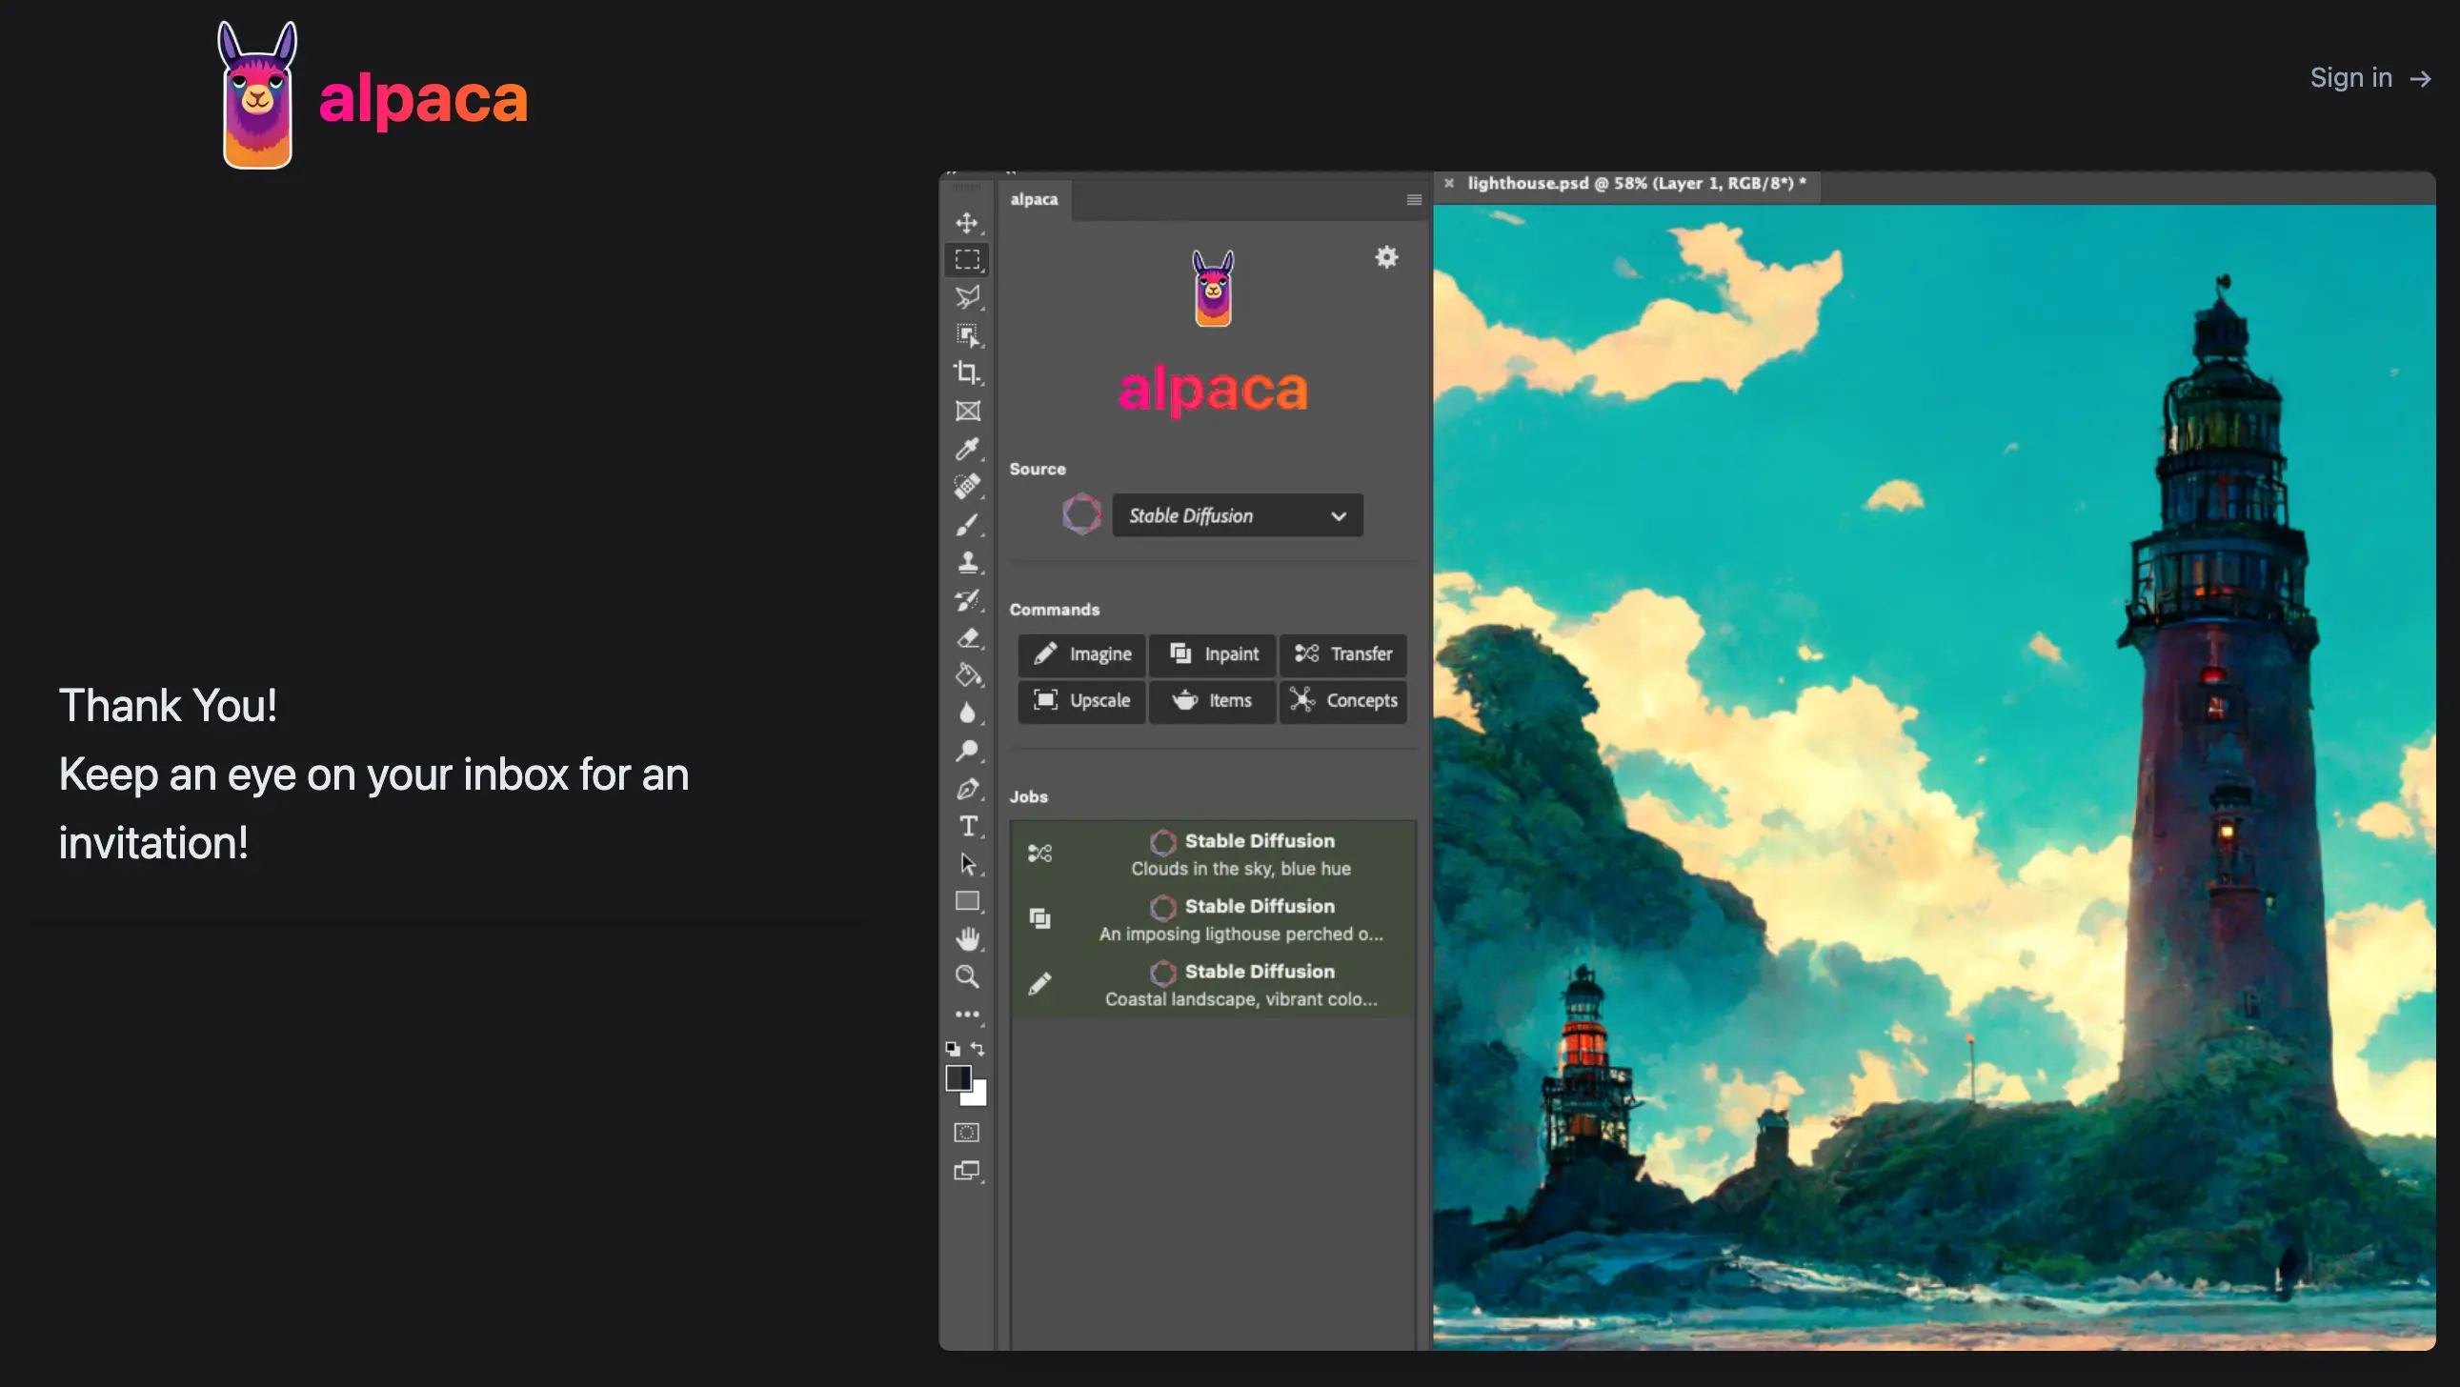Switch to the alpaca panel tab
The image size is (2460, 1387).
point(1034,199)
